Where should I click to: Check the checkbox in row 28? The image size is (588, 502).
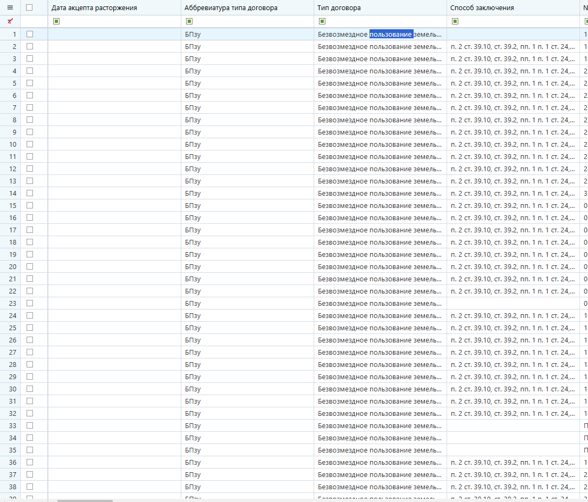pyautogui.click(x=30, y=364)
